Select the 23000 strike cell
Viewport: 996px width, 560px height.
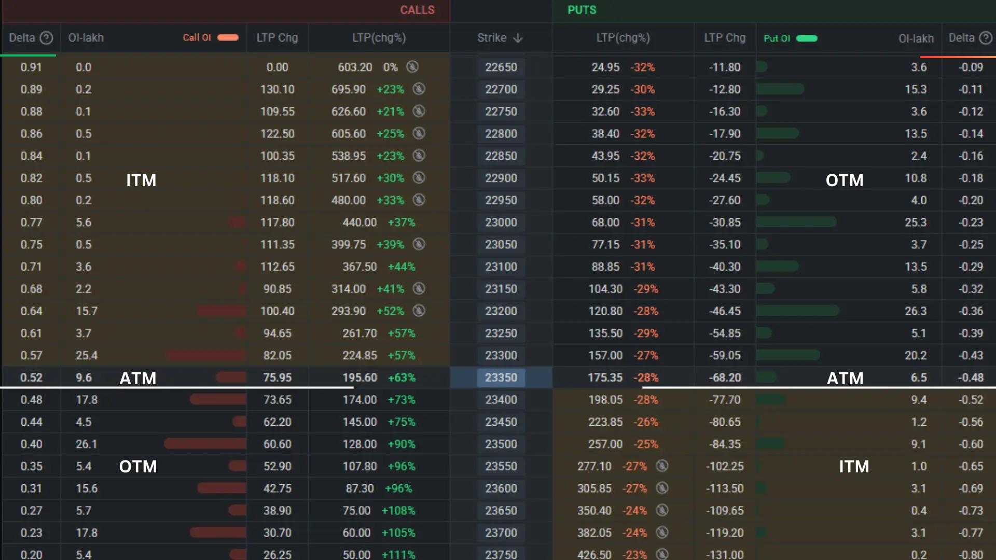click(501, 222)
